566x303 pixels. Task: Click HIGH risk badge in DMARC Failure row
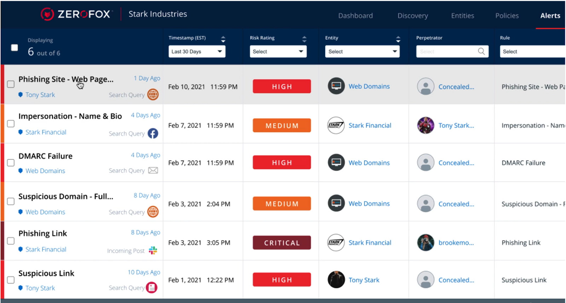click(282, 162)
